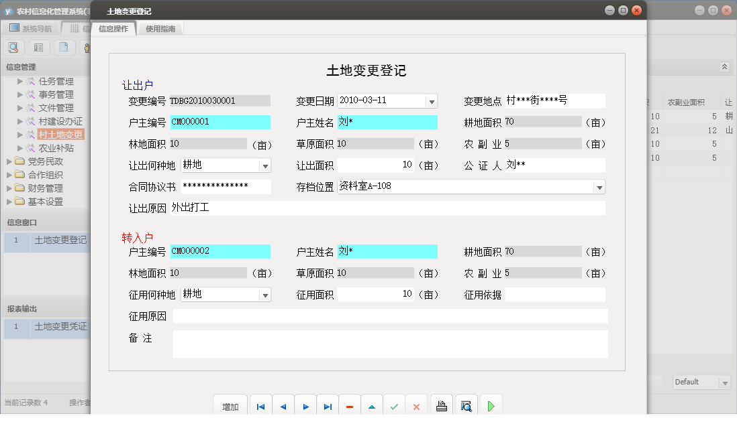Screen dimensions: 737x422
Task: Go to the next record
Action: point(305,407)
